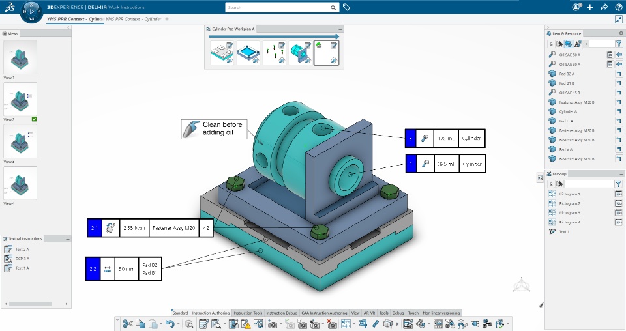Open the compass play button
The width and height of the screenshot is (626, 331).
[31, 12]
